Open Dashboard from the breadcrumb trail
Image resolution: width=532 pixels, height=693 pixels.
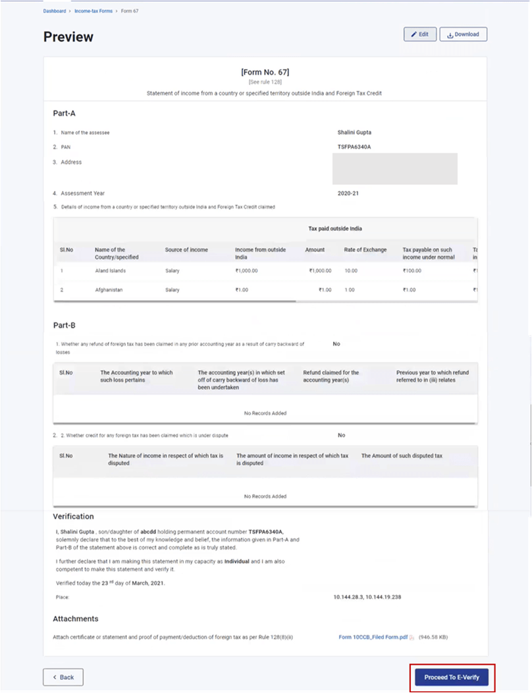[55, 11]
